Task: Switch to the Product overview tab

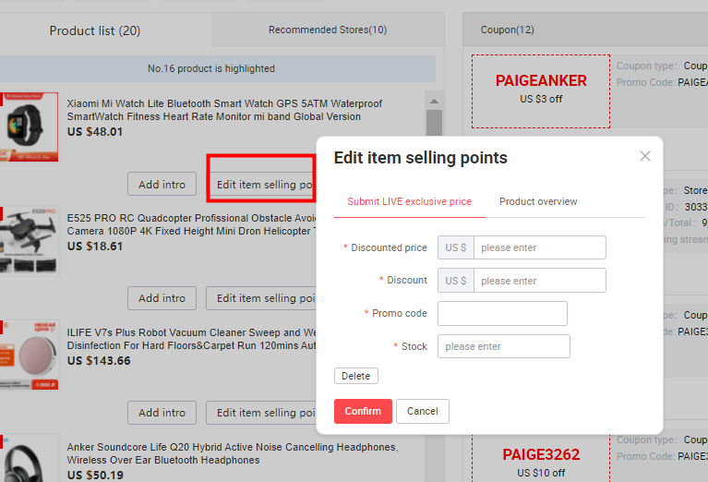Action: click(x=538, y=201)
